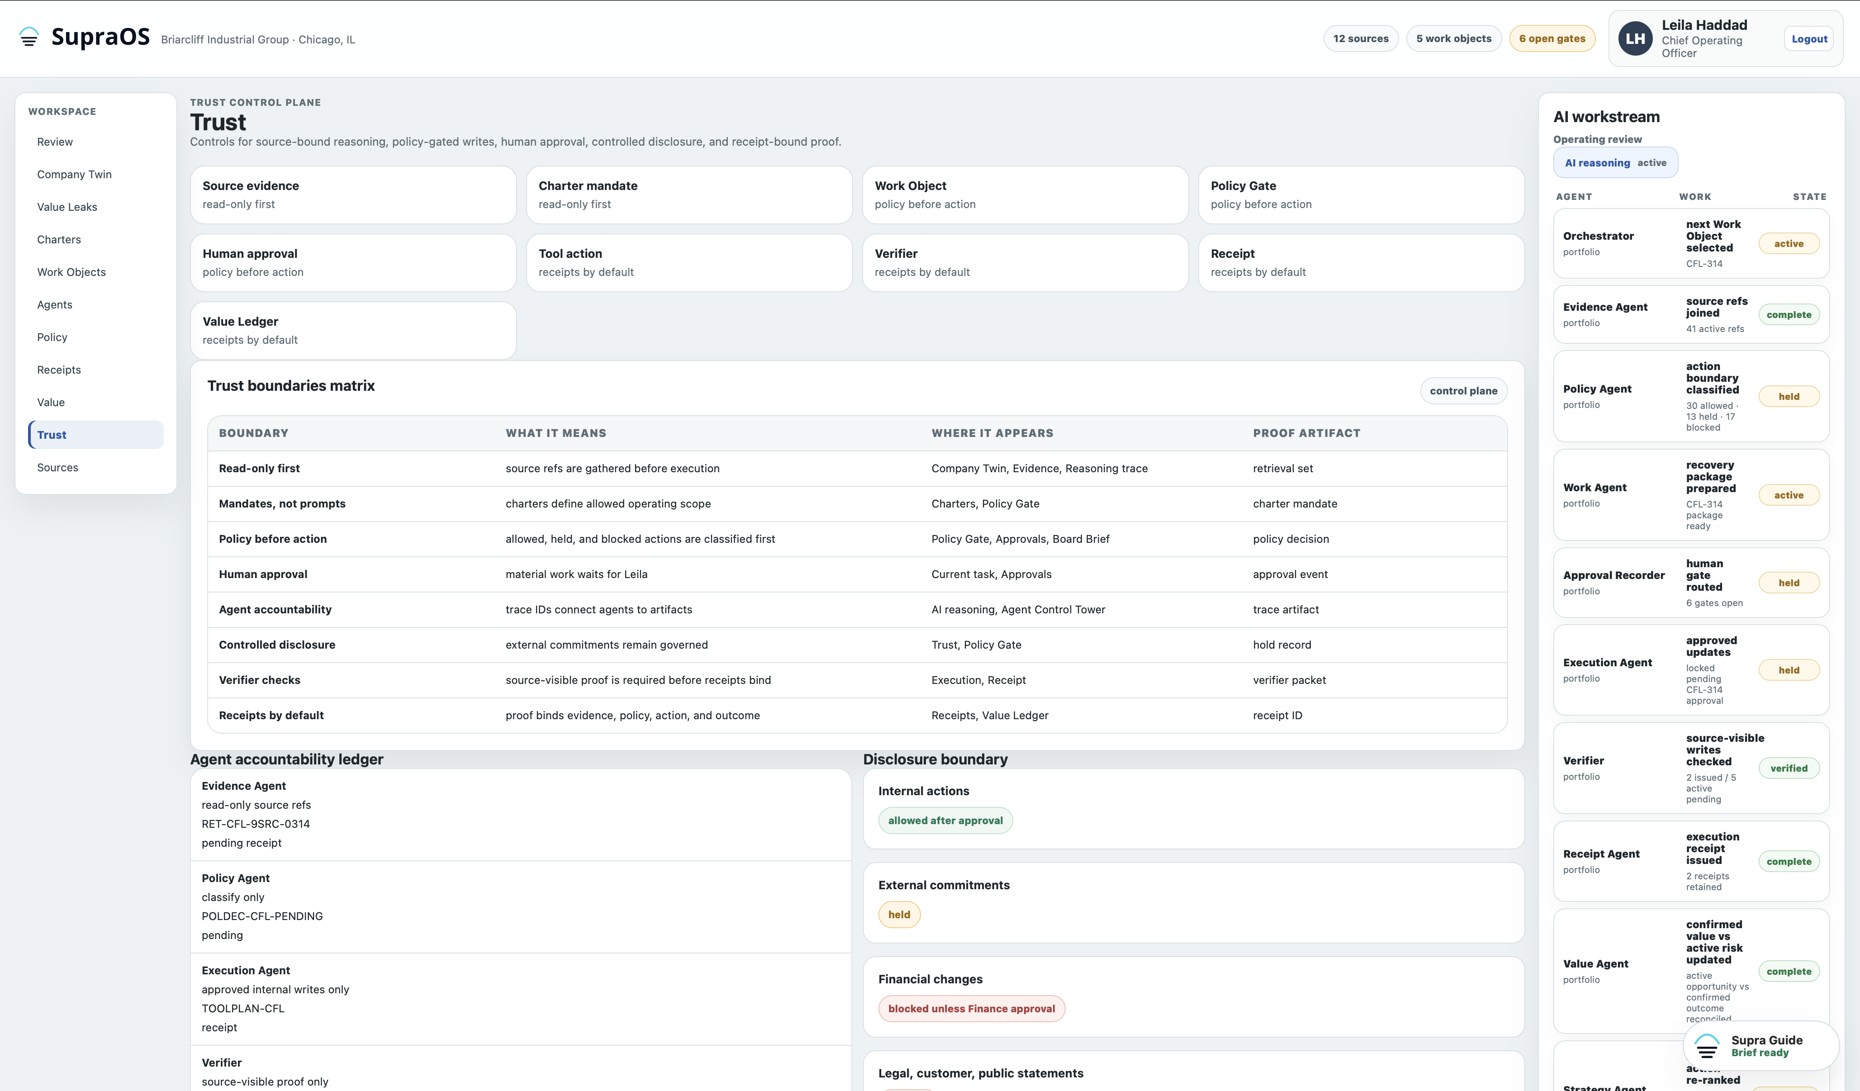Click the SupraOS logo icon
This screenshot has width=1860, height=1091.
[29, 37]
